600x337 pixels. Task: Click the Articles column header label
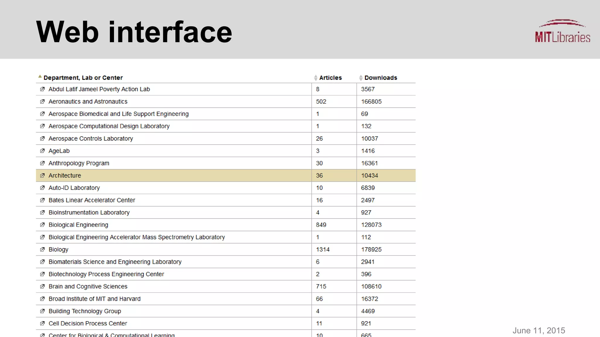330,78
